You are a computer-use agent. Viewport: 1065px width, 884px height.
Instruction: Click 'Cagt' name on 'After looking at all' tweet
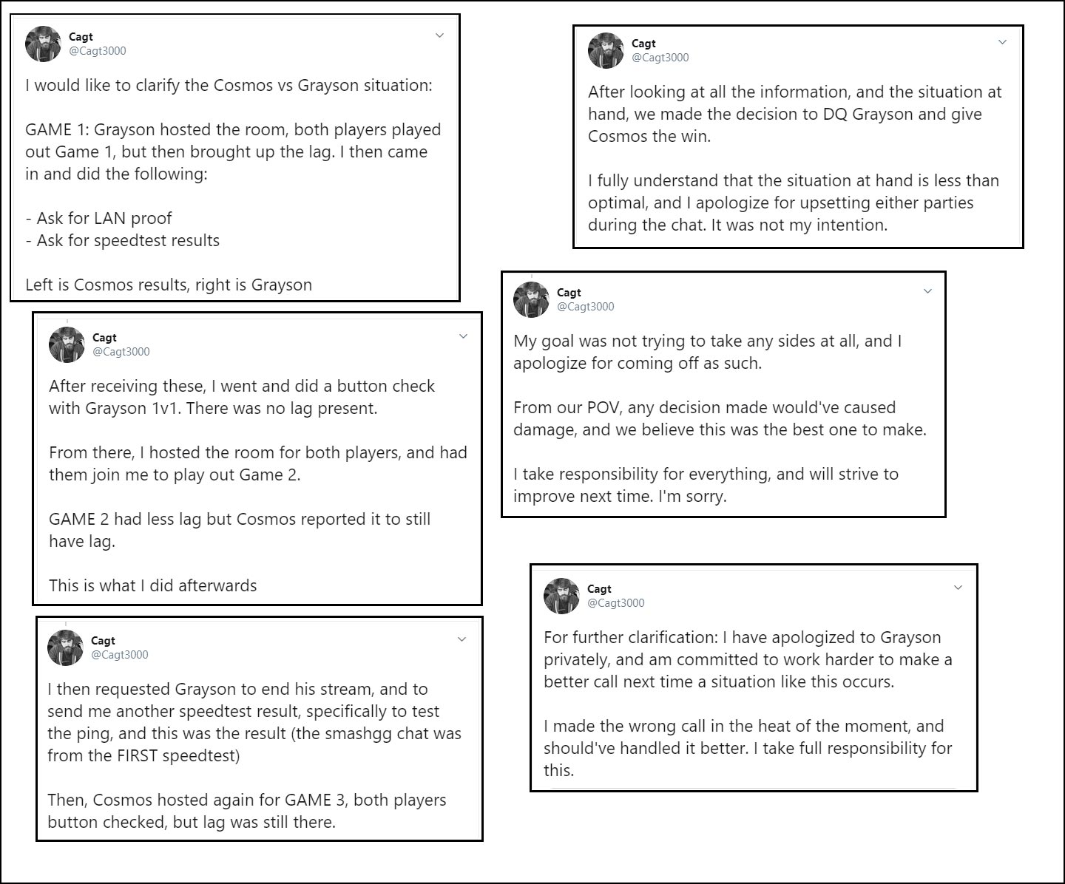coord(643,44)
